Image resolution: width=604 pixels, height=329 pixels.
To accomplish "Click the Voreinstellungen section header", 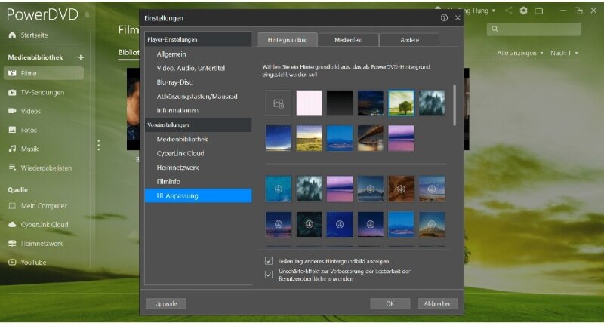I will (199, 125).
